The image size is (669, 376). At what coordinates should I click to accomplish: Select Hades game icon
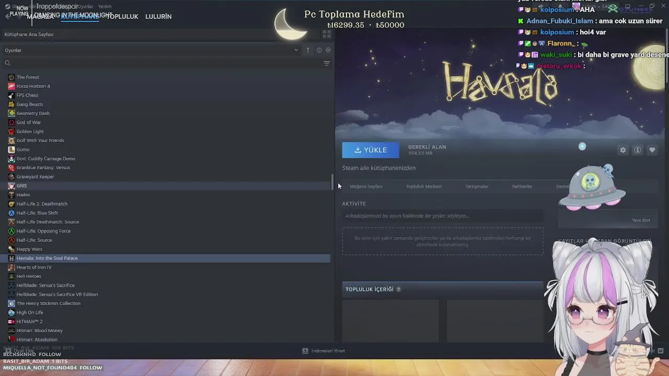(x=11, y=195)
